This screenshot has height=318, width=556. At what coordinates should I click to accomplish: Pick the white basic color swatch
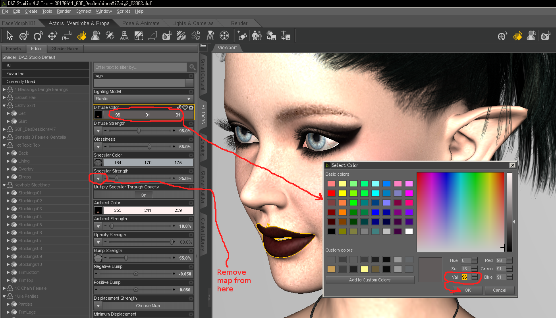tap(409, 231)
